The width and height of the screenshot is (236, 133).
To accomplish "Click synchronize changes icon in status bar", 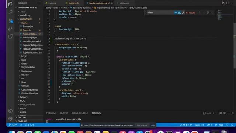I will pos(21,125).
